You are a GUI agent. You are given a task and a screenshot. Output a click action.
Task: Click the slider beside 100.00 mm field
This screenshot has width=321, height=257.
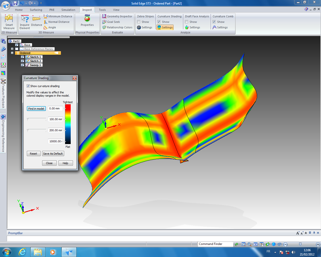(37, 119)
